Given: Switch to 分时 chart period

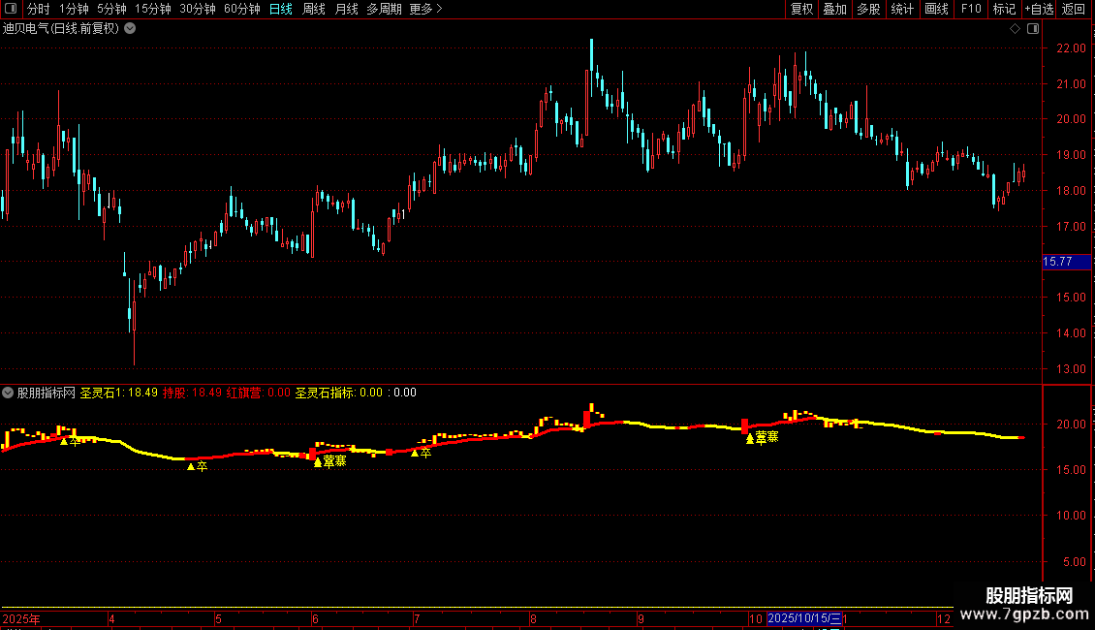Looking at the screenshot, I should [39, 9].
